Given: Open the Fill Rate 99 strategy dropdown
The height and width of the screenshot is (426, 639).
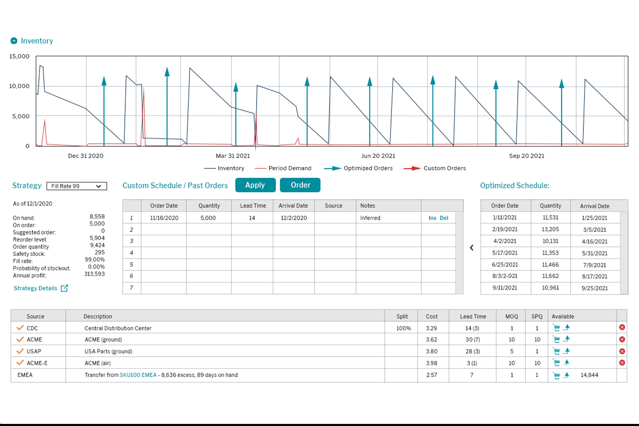Looking at the screenshot, I should pyautogui.click(x=77, y=186).
